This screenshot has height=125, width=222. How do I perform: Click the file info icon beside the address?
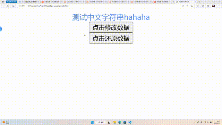pos(20,6)
